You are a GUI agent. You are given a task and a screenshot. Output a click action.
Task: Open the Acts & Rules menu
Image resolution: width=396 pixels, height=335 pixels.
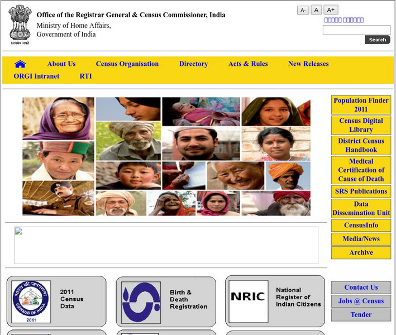coord(248,64)
